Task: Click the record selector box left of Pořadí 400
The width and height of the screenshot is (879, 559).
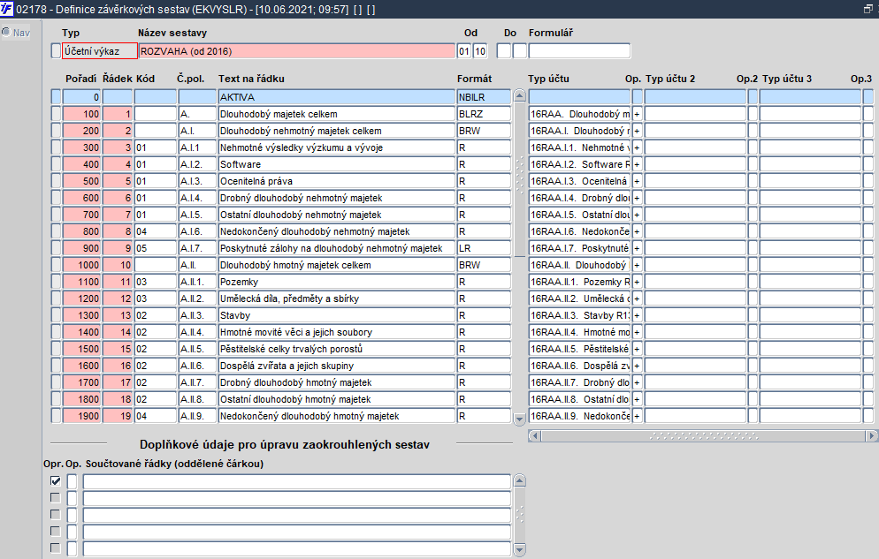Action: [x=56, y=164]
